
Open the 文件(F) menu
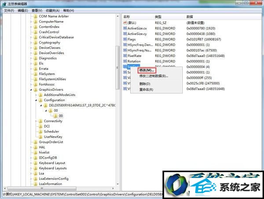tap(9, 11)
